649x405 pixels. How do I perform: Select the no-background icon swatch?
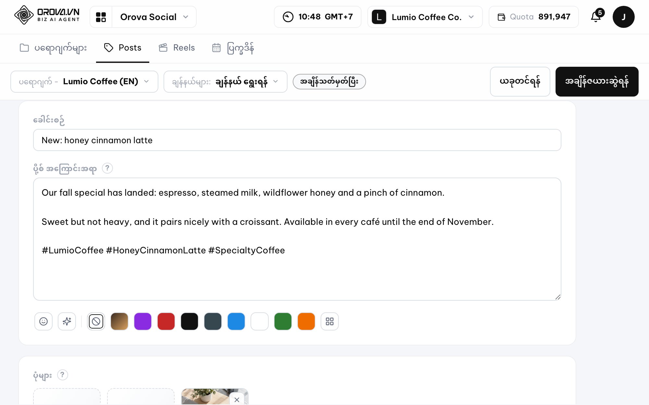tap(96, 321)
